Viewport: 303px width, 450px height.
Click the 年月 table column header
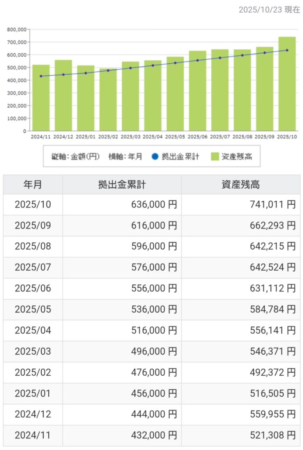click(33, 185)
